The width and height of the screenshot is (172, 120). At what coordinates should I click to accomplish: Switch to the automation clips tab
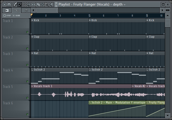click(x=16, y=10)
